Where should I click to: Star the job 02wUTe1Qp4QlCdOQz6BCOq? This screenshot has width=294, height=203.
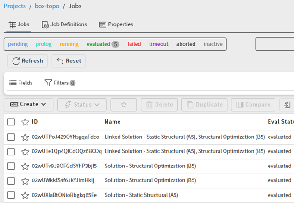point(25,151)
